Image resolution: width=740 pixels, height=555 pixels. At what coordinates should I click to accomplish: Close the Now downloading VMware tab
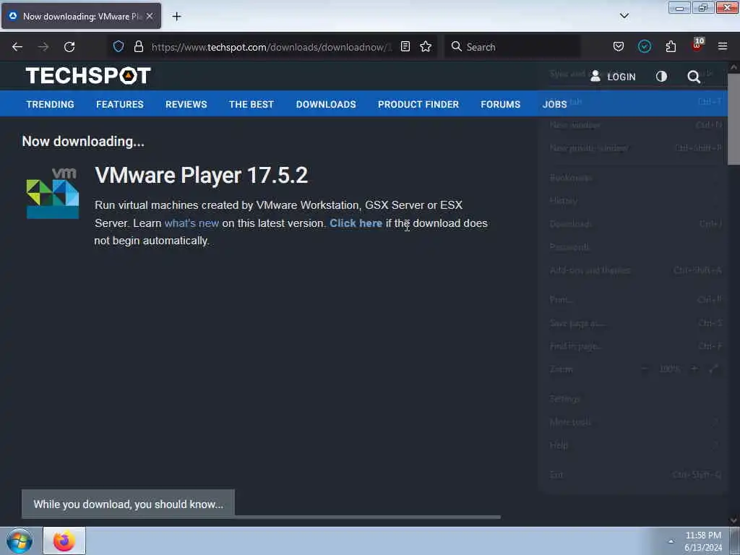pyautogui.click(x=150, y=16)
